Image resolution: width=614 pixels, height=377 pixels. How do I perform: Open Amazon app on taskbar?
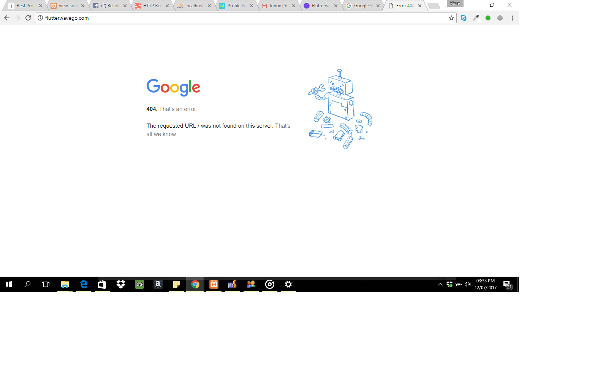tap(158, 284)
